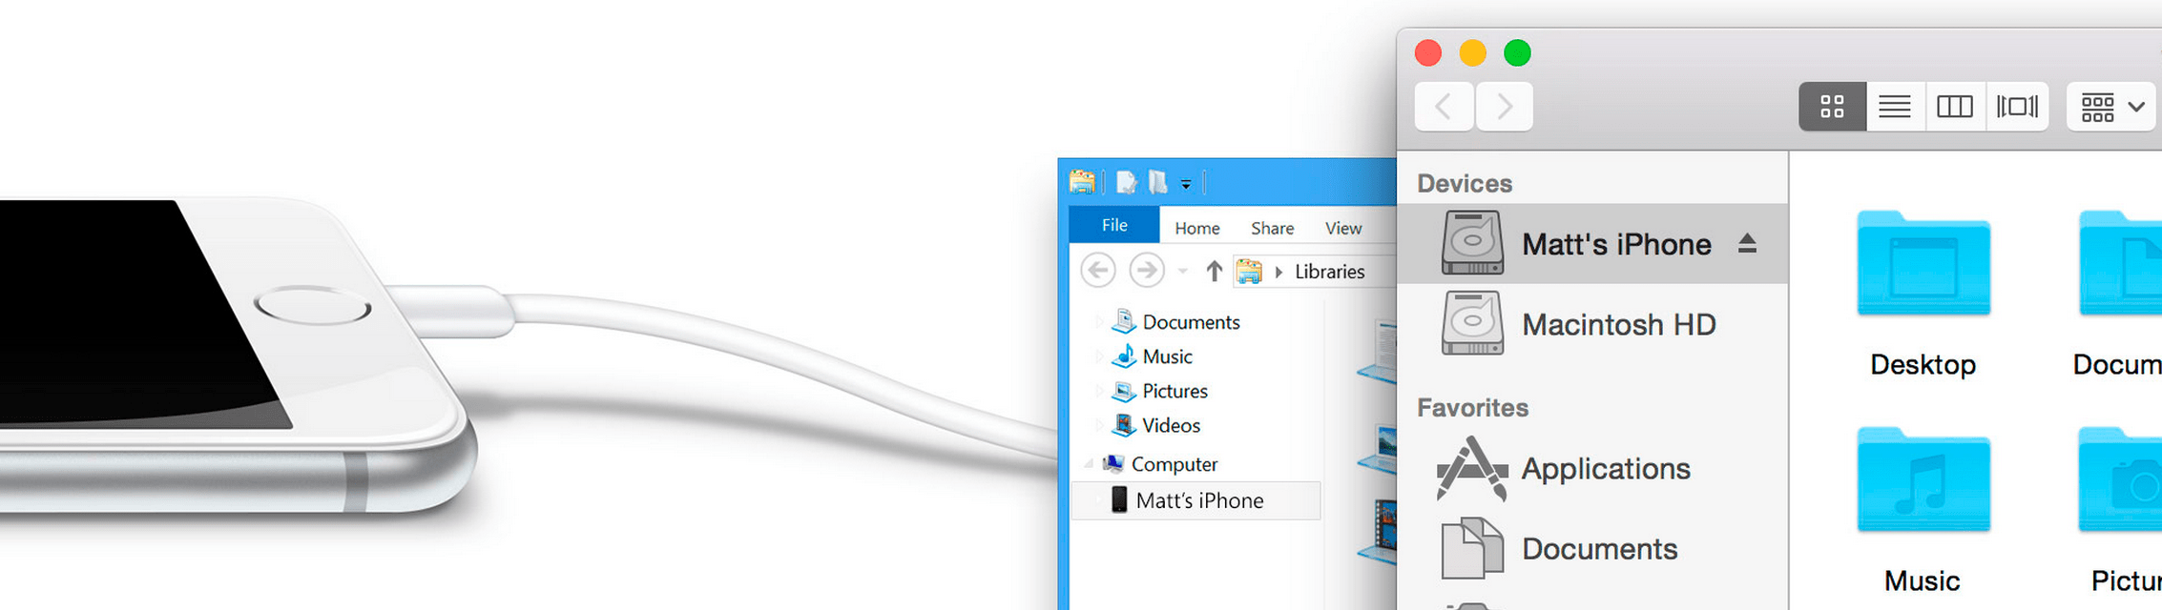Select Matt's iPhone in Explorer tree

tap(1197, 500)
